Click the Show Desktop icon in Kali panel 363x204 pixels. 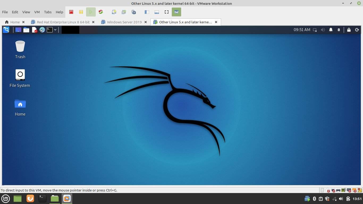[18, 30]
